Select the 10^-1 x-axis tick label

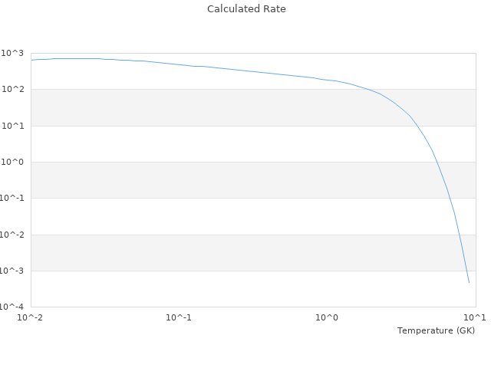coord(179,317)
